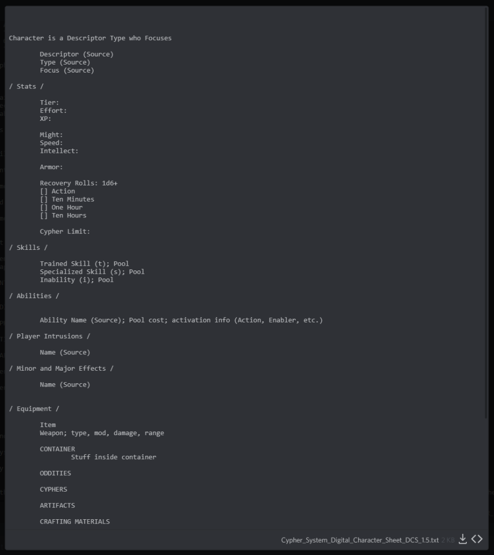Click the Cypher_System_Digital_Character_Sheet_DCS_1.5.txt file name
The image size is (494, 555).
360,540
